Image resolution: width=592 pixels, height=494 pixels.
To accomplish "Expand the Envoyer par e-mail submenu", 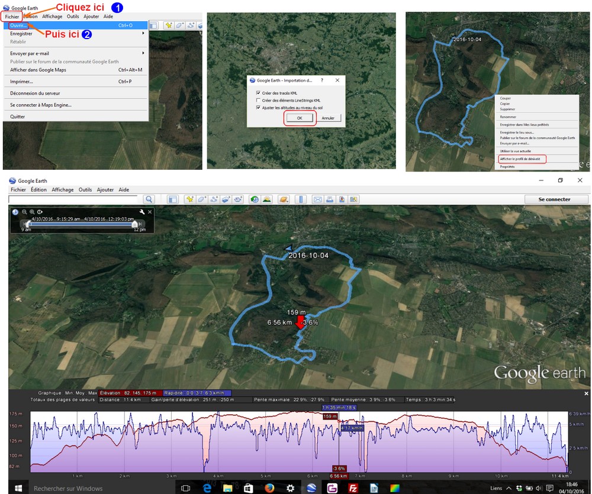I will point(76,53).
